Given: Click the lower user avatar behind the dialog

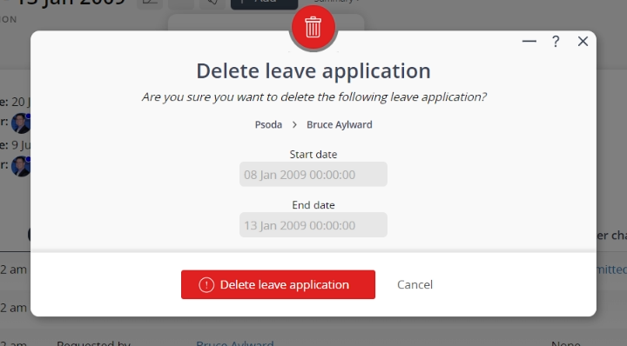Looking at the screenshot, I should pos(21,166).
